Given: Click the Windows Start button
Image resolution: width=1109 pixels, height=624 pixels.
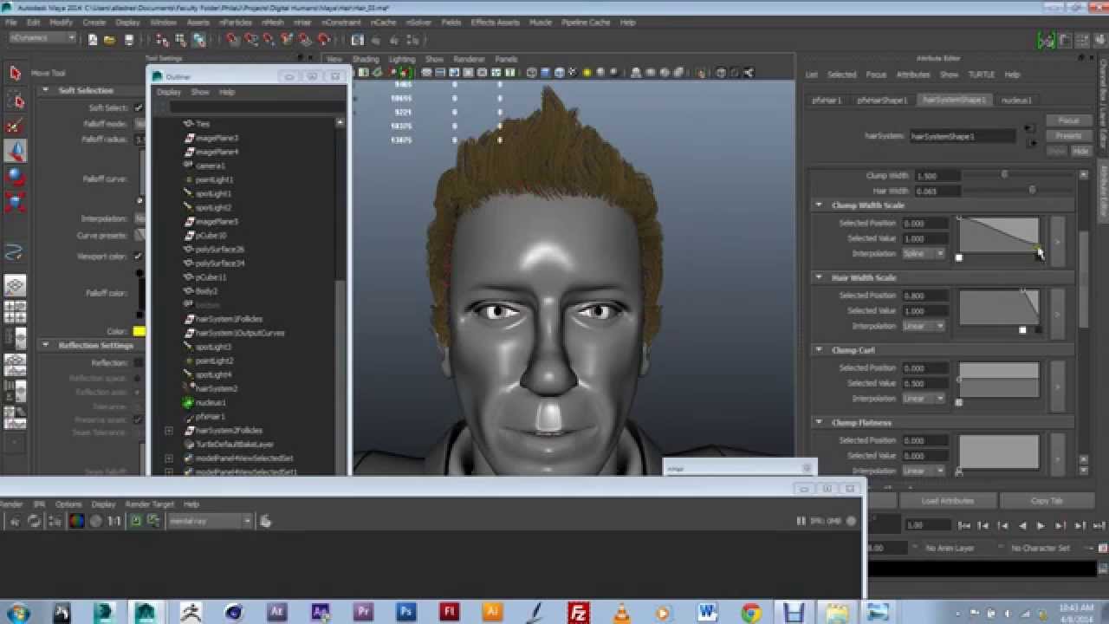Looking at the screenshot, I should click(x=17, y=612).
